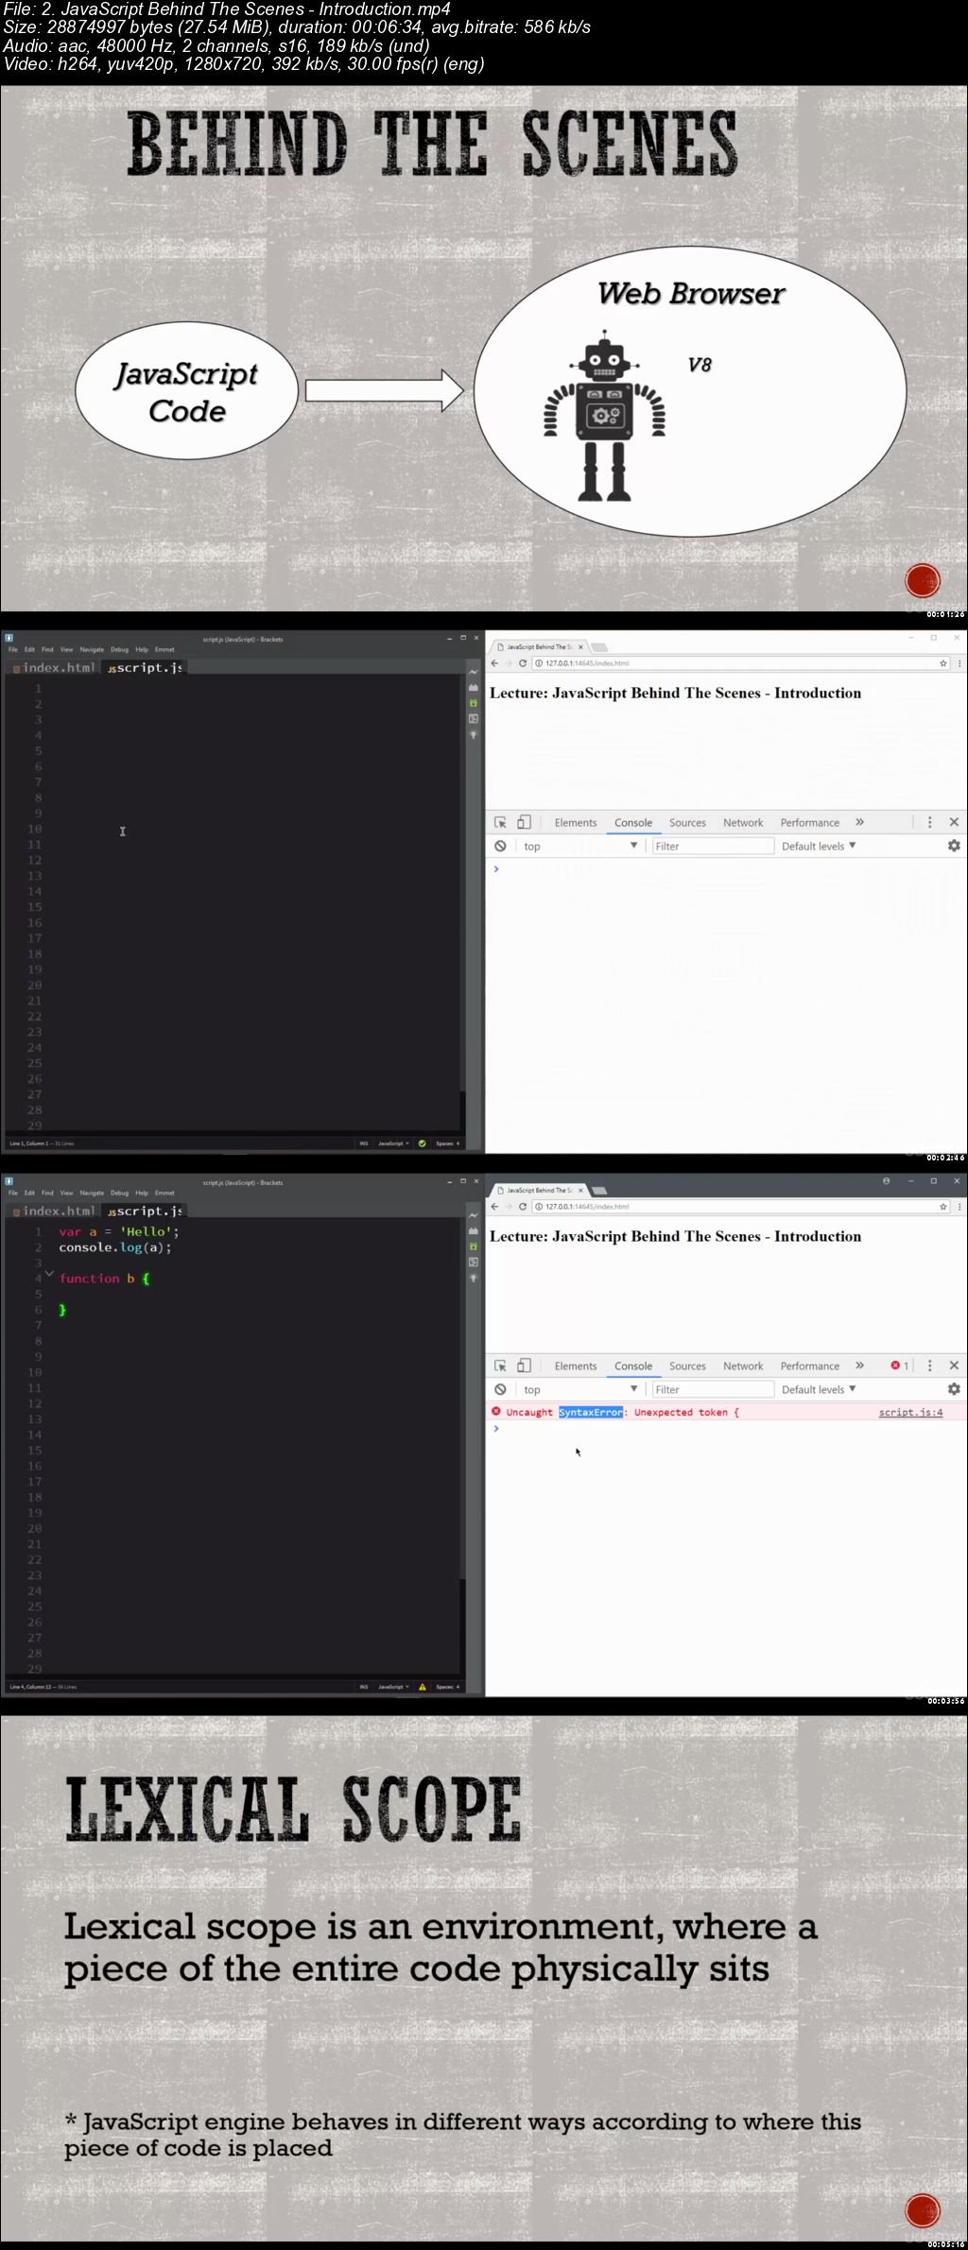
Task: Open Default levels dropdown in the empty-console frame
Action: click(819, 846)
